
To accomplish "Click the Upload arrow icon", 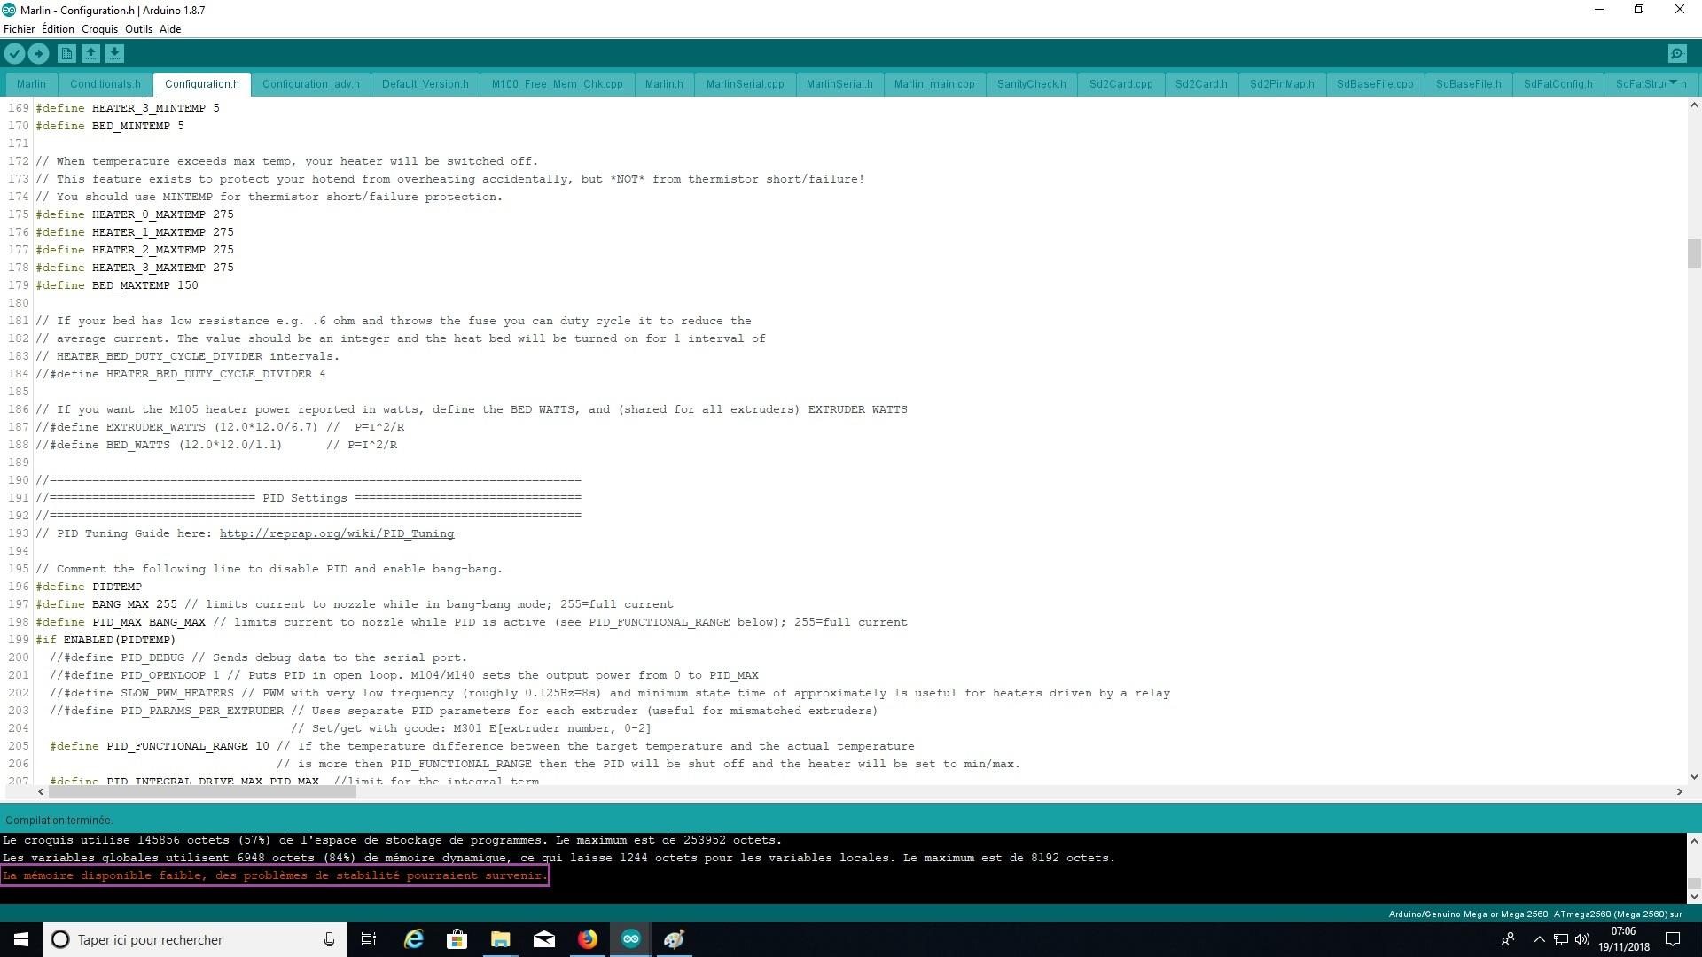I will [x=38, y=54].
